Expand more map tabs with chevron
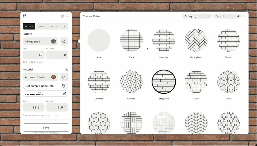This screenshot has height=146, width=257. coord(64,26)
